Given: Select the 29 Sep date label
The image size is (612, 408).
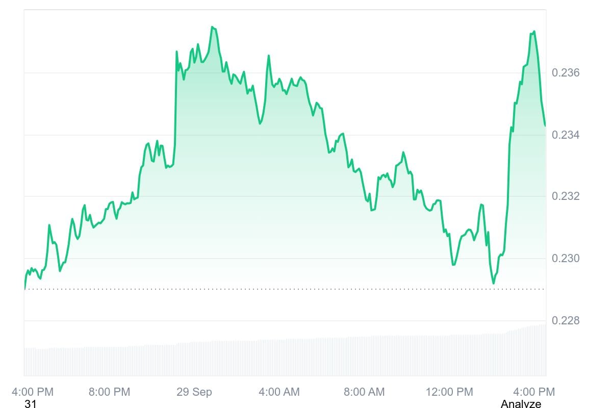Looking at the screenshot, I should (x=194, y=392).
